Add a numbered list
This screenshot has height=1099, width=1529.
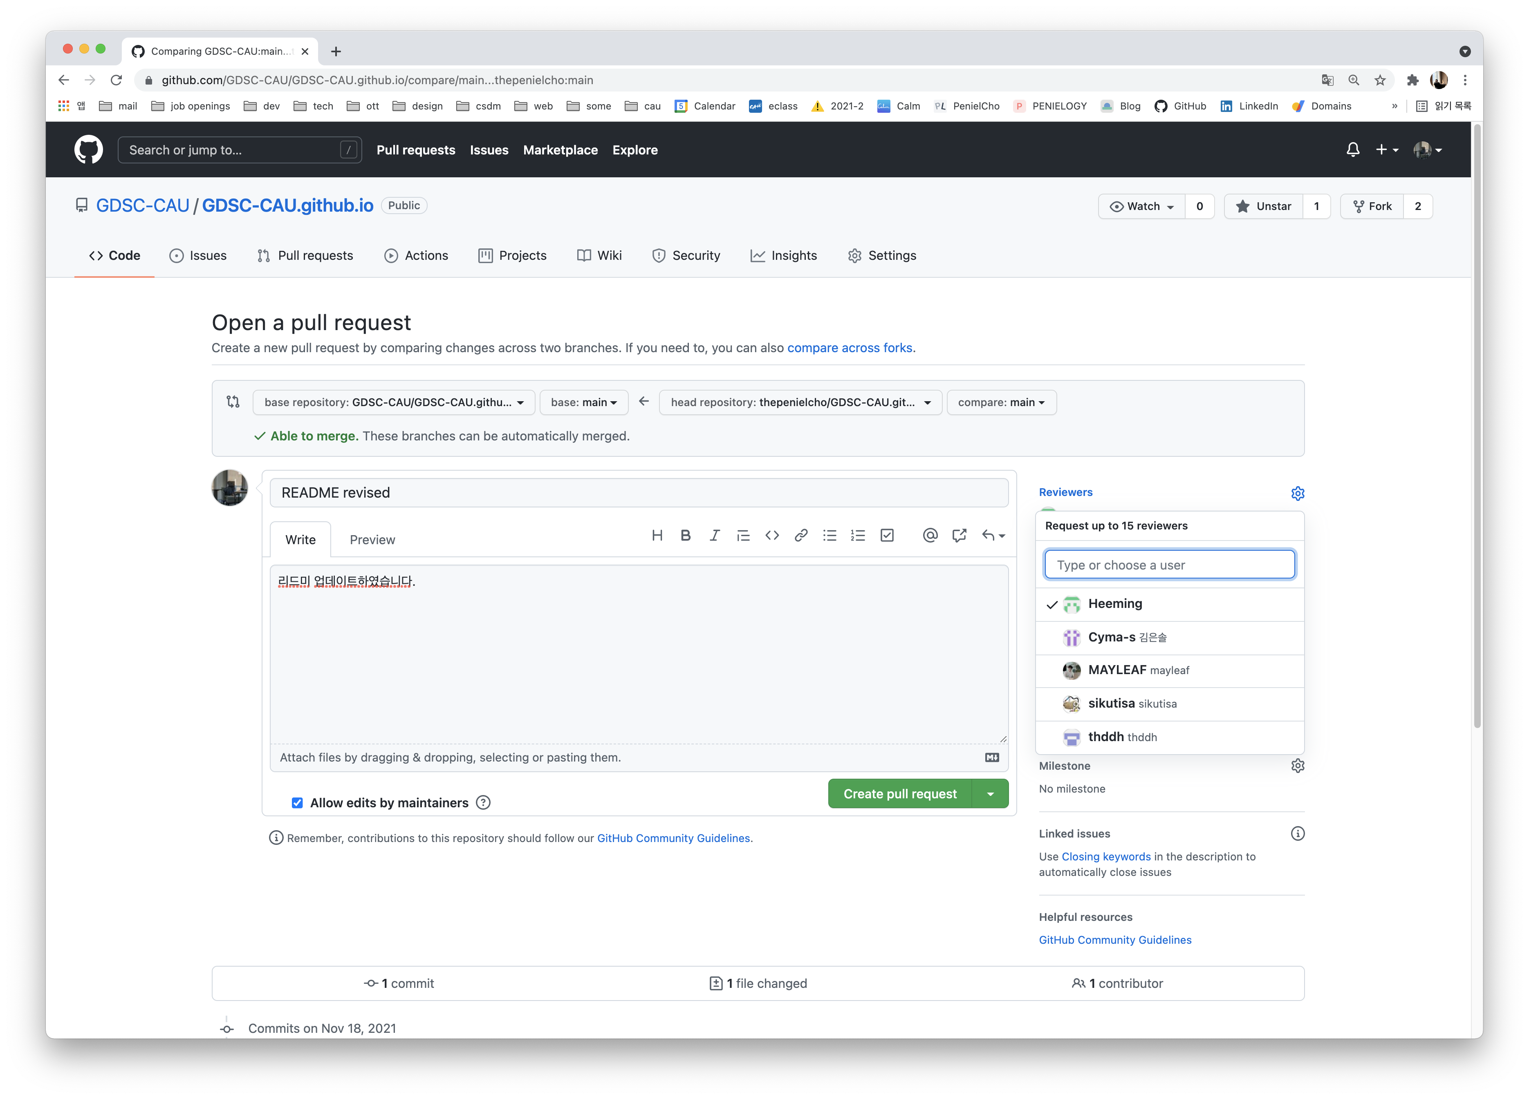(858, 535)
